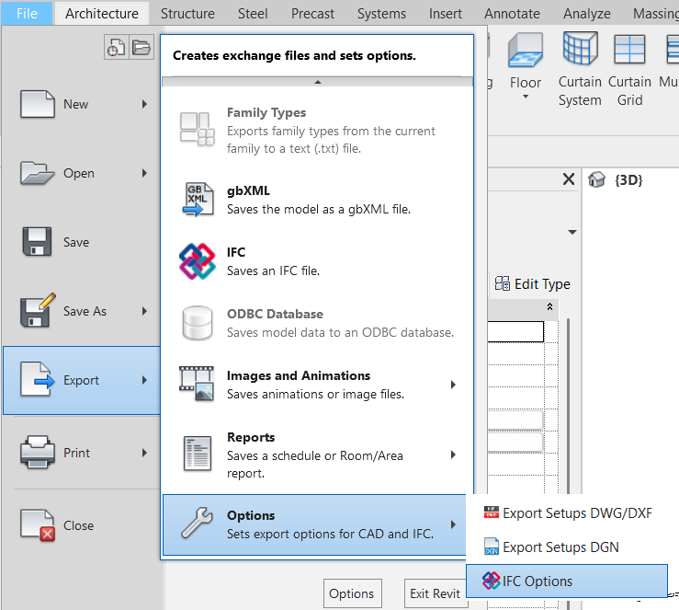The width and height of the screenshot is (679, 610).
Task: Expand the Save As submenu arrow
Action: (144, 311)
